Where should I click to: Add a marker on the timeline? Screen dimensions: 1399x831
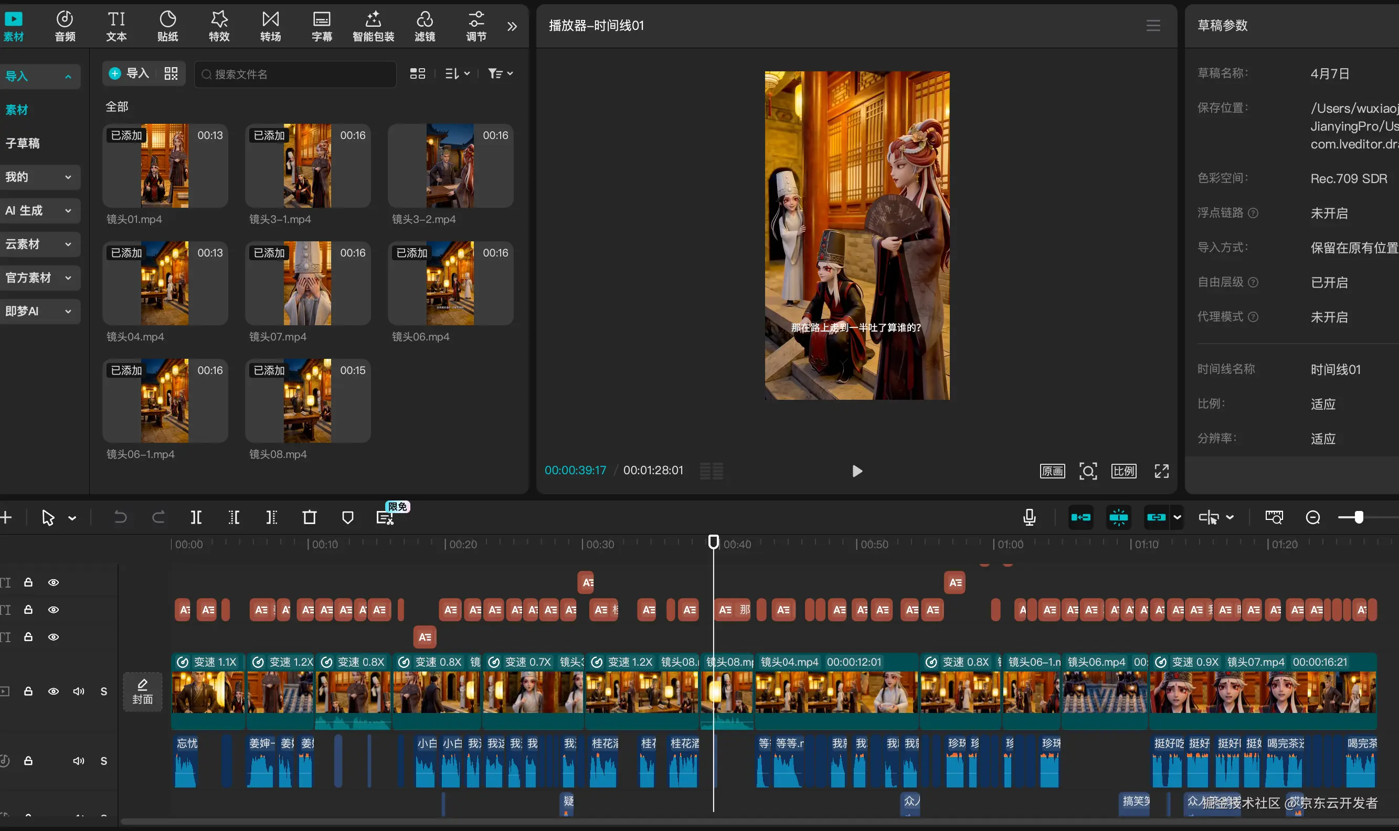coord(348,517)
